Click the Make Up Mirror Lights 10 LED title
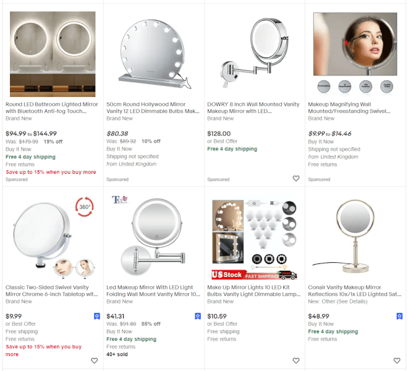408x371 pixels. coord(253,291)
